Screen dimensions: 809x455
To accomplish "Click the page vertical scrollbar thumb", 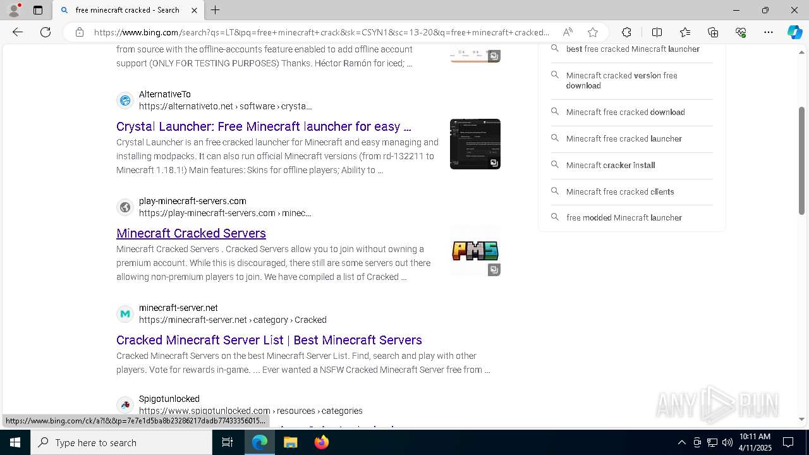I will click(x=802, y=160).
